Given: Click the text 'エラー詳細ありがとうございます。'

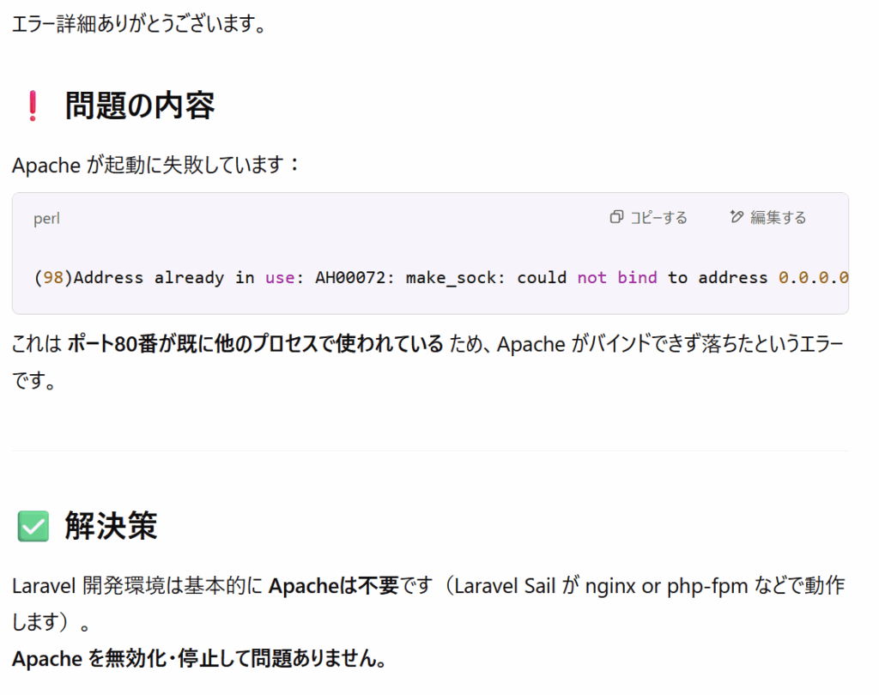Looking at the screenshot, I should (x=139, y=24).
